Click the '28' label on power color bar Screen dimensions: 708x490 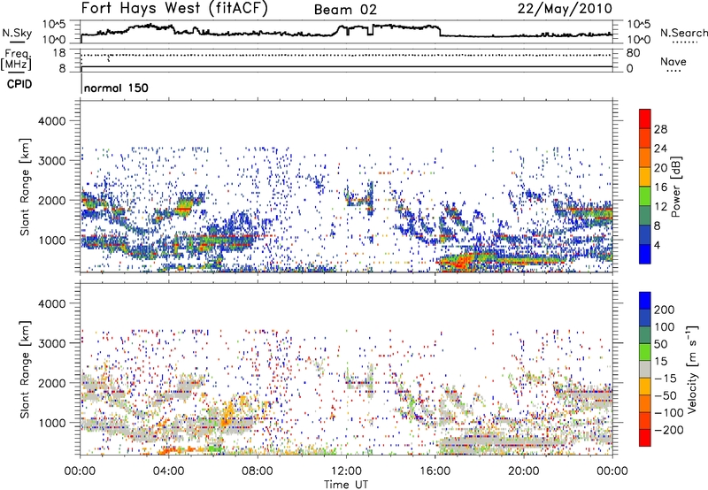(660, 129)
